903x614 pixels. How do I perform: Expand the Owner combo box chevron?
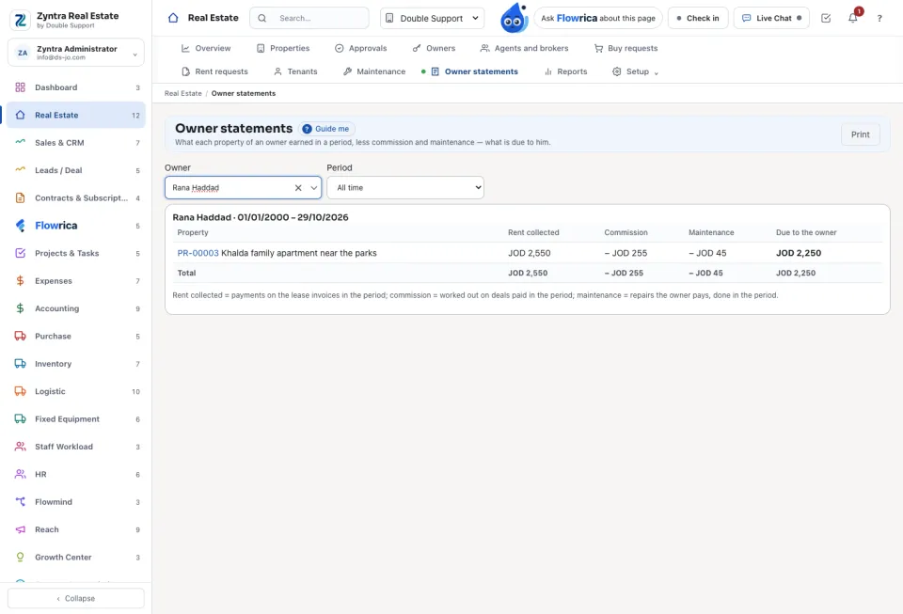click(314, 188)
